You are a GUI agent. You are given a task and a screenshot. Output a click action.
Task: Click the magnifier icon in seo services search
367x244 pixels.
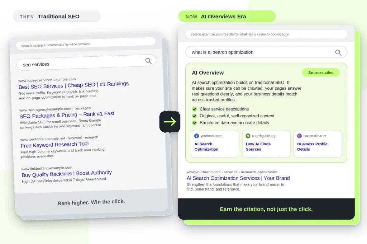(x=148, y=61)
